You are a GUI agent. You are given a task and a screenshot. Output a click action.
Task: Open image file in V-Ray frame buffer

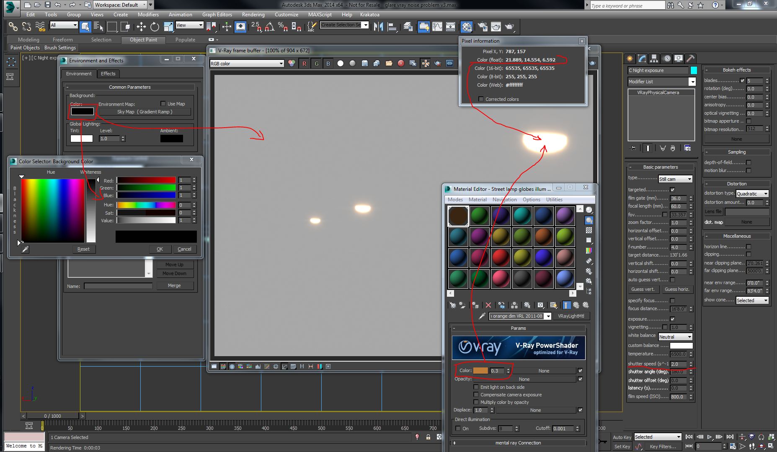tap(389, 64)
